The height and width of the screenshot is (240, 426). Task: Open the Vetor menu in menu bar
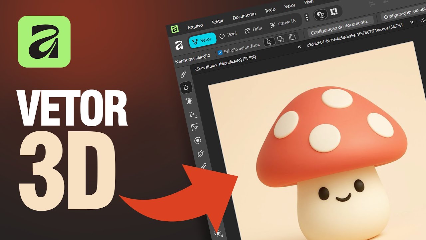[x=290, y=6]
